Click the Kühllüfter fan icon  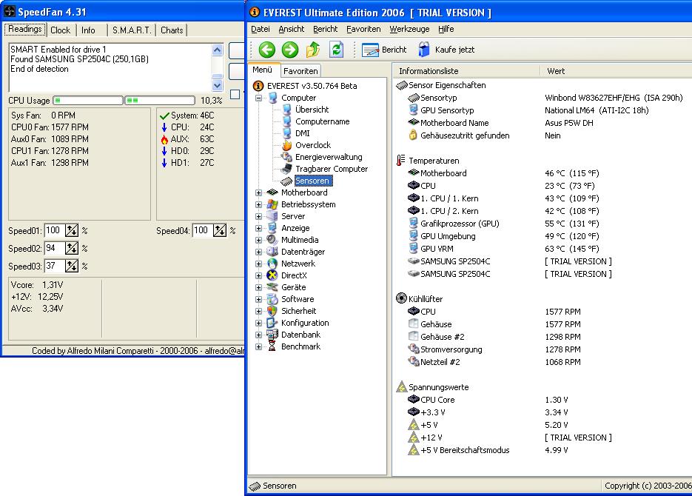pos(401,299)
